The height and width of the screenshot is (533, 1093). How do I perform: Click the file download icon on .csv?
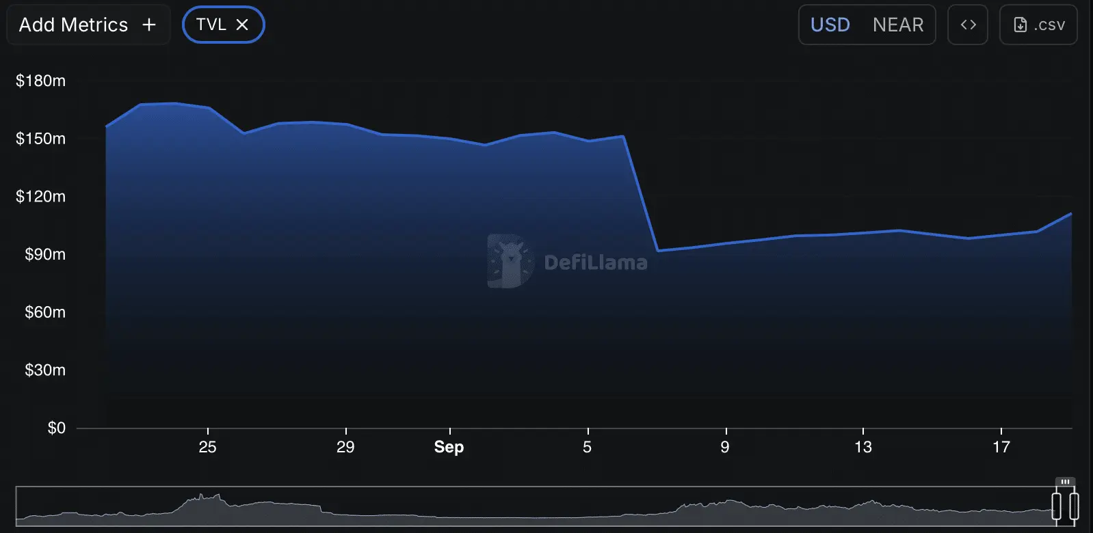pyautogui.click(x=1020, y=25)
